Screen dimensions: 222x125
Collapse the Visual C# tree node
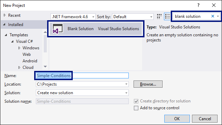click(x=12, y=41)
